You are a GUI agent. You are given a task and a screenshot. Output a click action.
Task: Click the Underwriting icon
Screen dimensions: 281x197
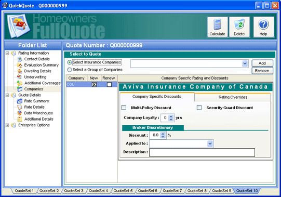click(20, 77)
